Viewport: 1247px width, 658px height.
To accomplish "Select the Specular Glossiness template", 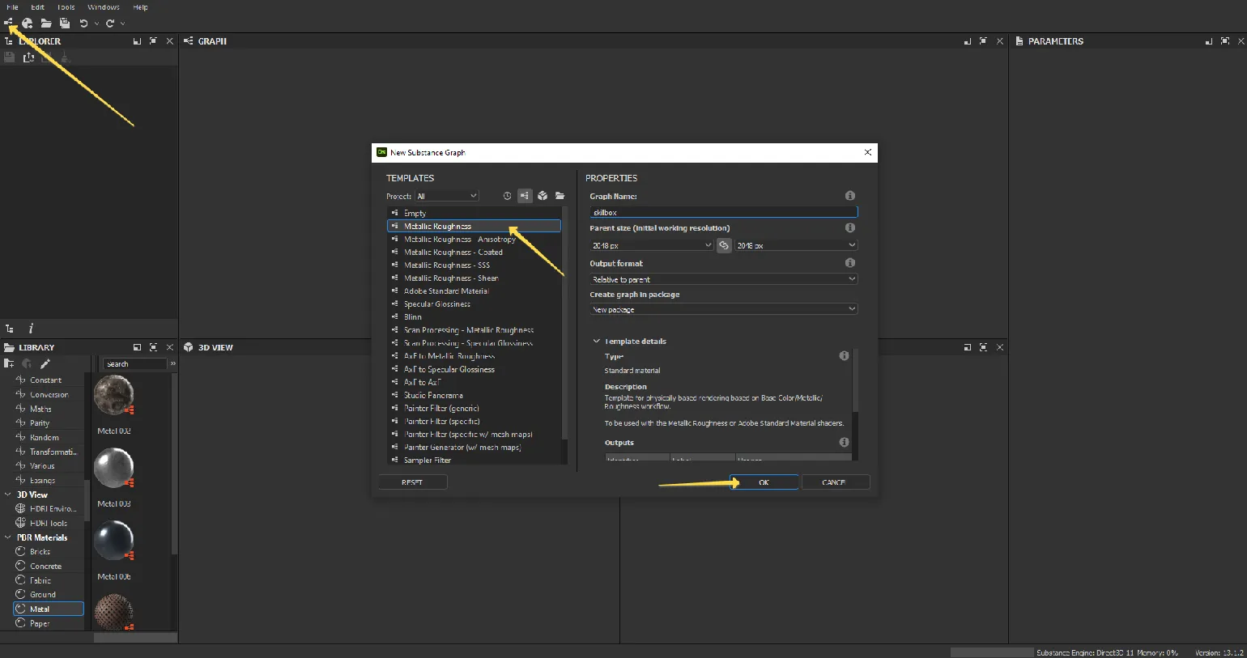I will tap(437, 304).
